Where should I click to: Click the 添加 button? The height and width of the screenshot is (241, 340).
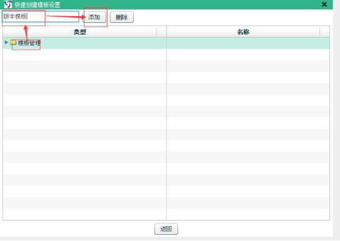pyautogui.click(x=94, y=17)
